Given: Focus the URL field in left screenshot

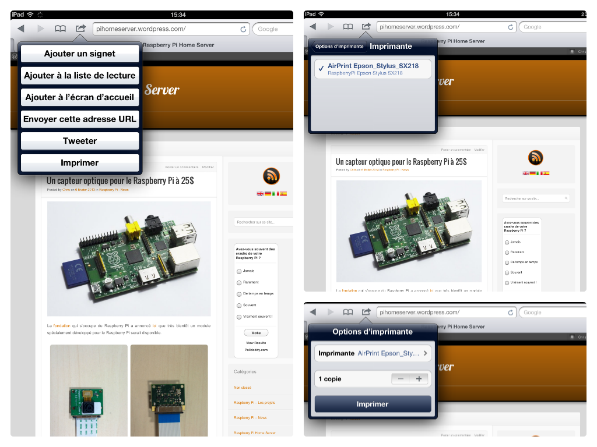Looking at the screenshot, I should (171, 29).
